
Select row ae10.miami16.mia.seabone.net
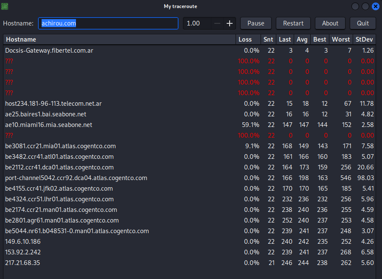tap(189, 125)
